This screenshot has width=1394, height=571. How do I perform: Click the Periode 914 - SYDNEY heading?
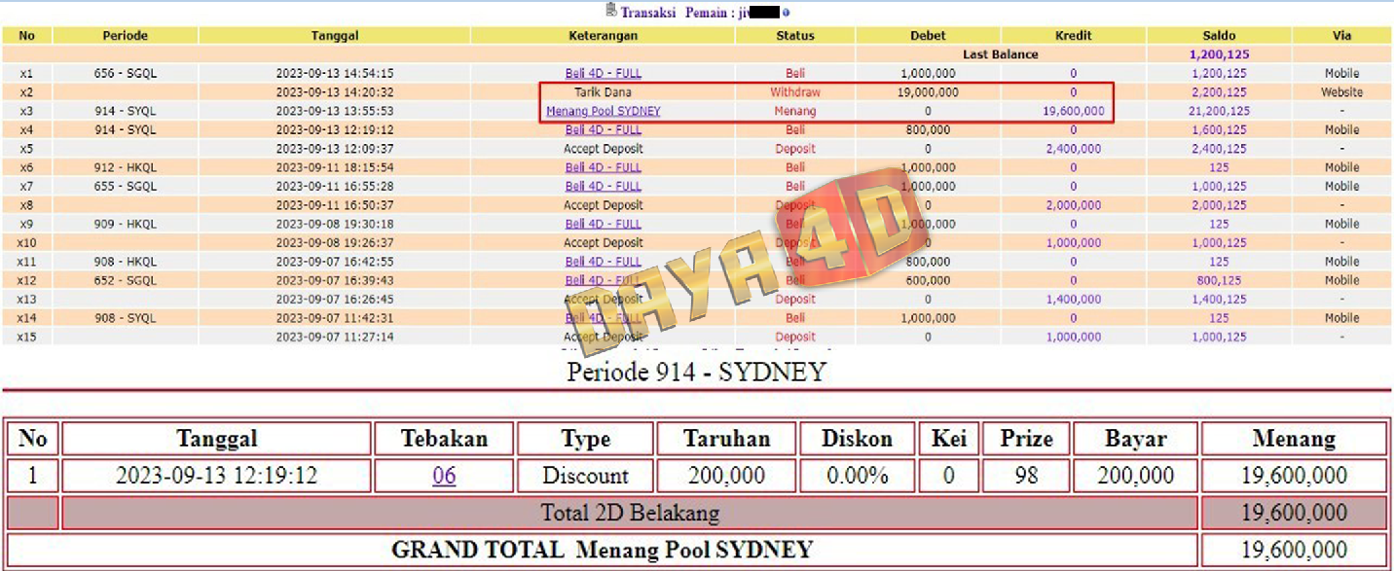[x=696, y=372]
